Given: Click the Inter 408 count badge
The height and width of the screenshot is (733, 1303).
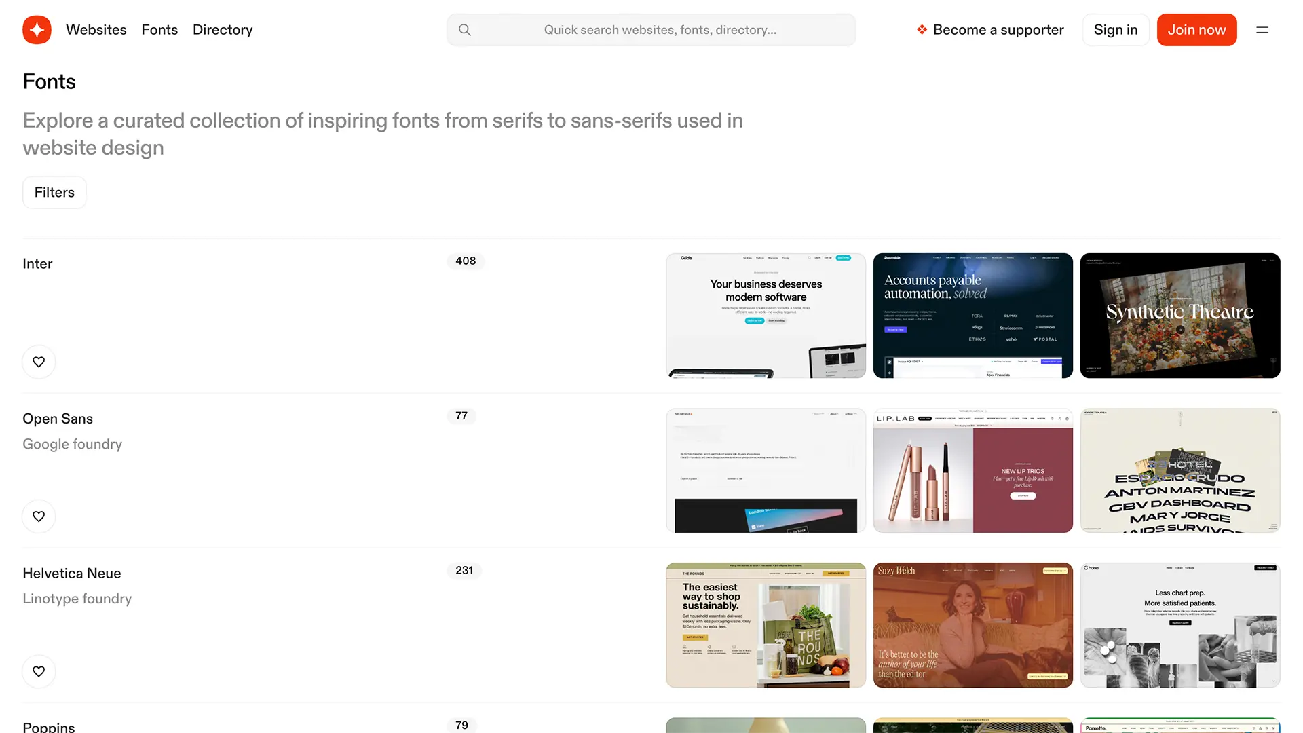Looking at the screenshot, I should [x=466, y=261].
